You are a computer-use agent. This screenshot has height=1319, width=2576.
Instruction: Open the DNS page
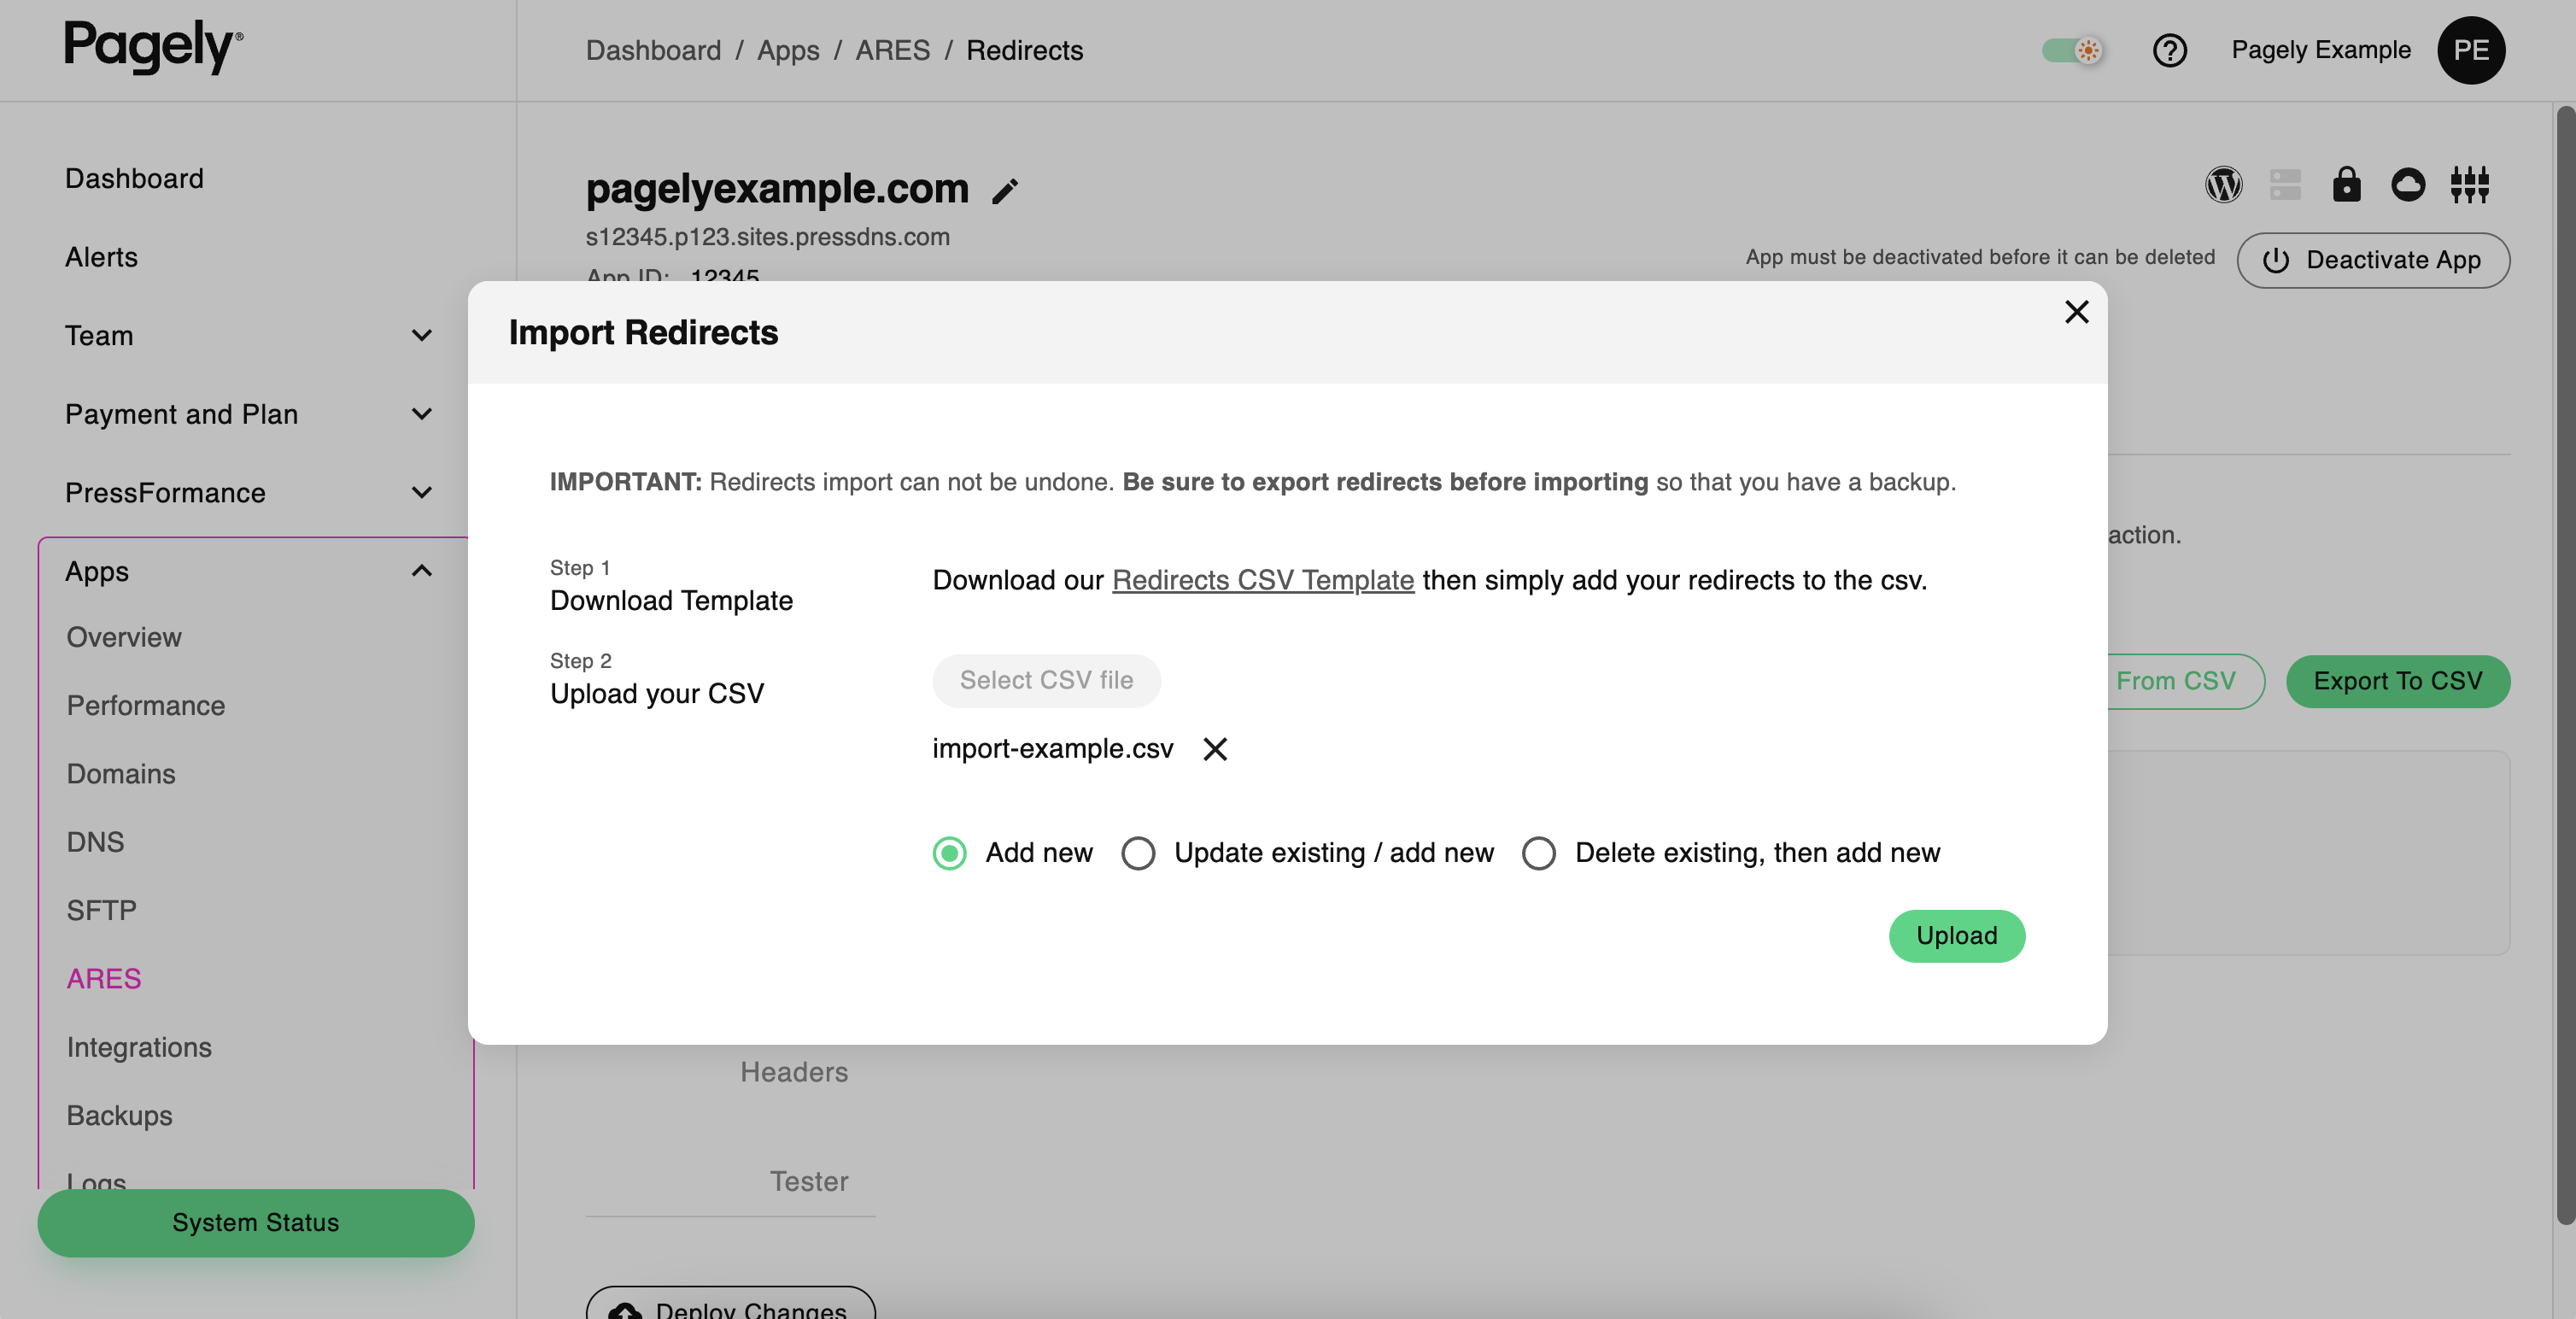pyautogui.click(x=95, y=842)
